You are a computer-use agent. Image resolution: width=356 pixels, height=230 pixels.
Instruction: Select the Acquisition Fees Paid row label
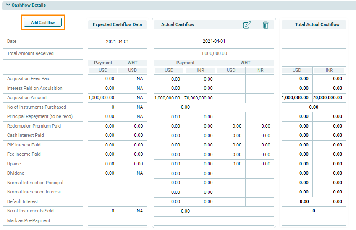pyautogui.click(x=29, y=79)
